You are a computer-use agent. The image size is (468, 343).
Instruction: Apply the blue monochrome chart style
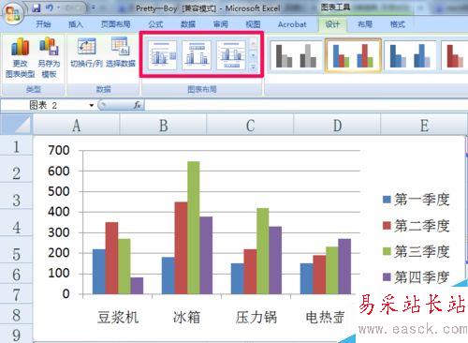pos(410,56)
